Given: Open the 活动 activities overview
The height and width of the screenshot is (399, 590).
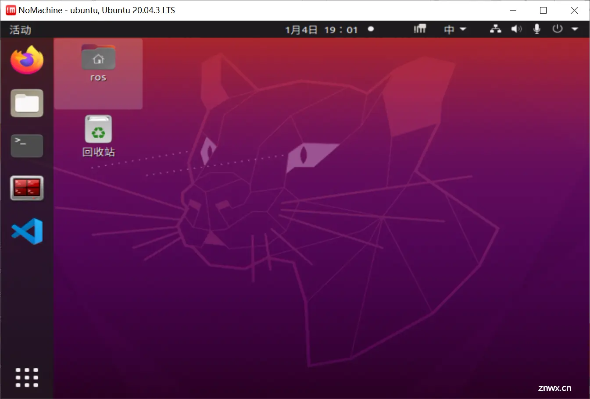Looking at the screenshot, I should [x=20, y=30].
